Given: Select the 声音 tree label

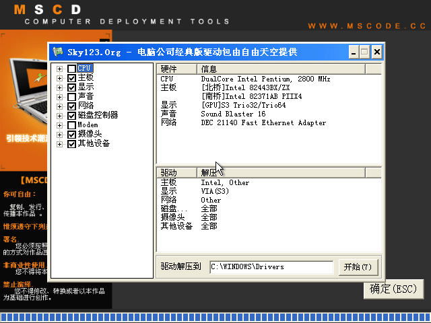Looking at the screenshot, I should tap(86, 96).
